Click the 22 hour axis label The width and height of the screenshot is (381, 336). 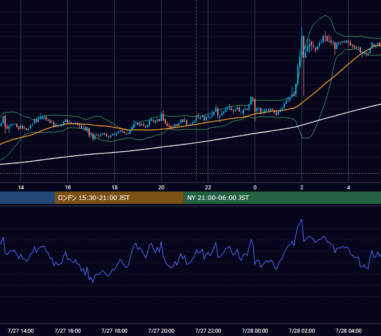click(208, 188)
